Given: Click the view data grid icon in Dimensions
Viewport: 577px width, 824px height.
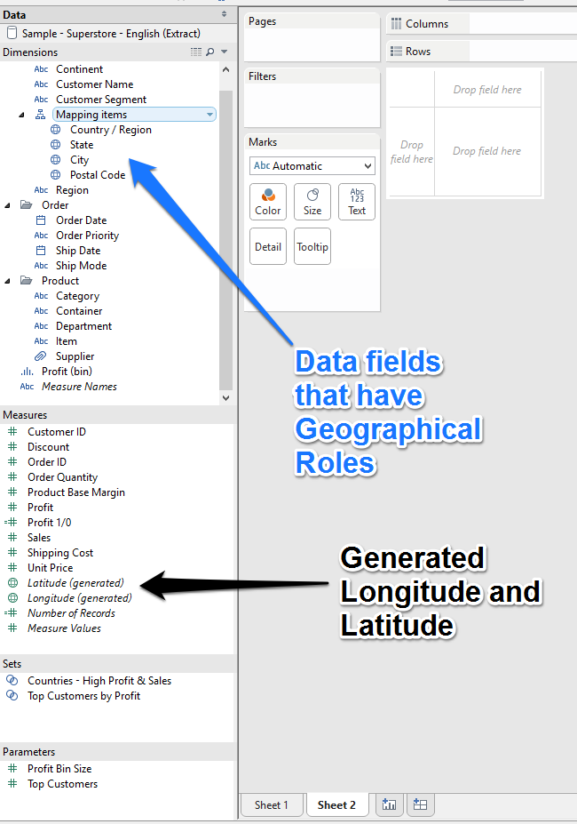Looking at the screenshot, I should (x=196, y=52).
